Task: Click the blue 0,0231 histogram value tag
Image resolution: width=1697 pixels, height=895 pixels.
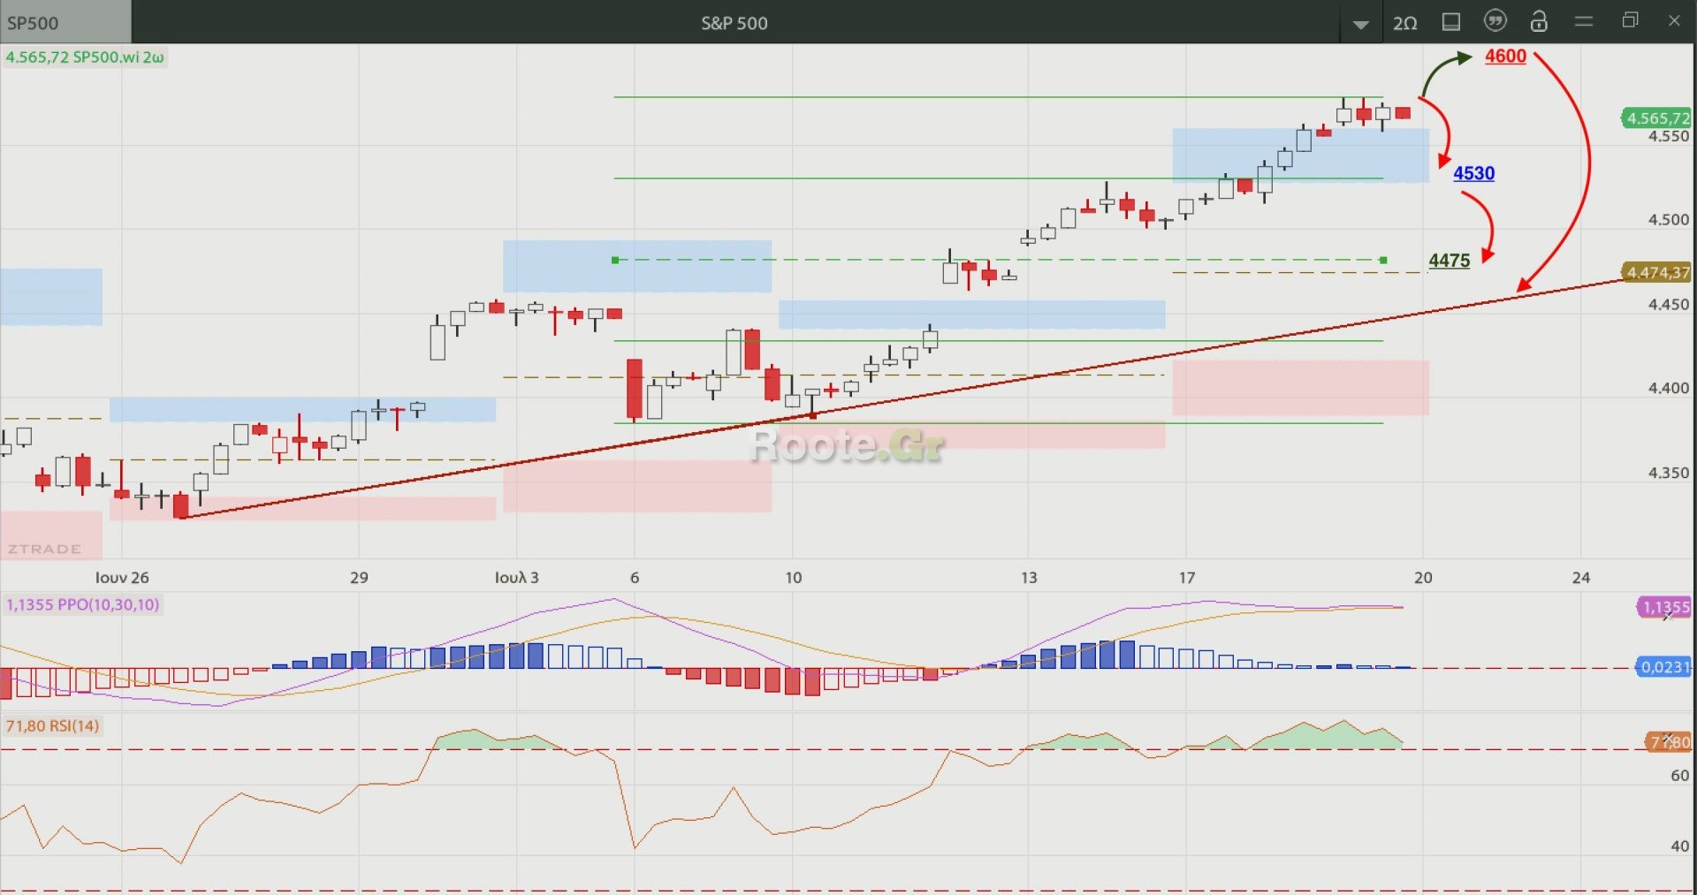Action: (x=1664, y=667)
